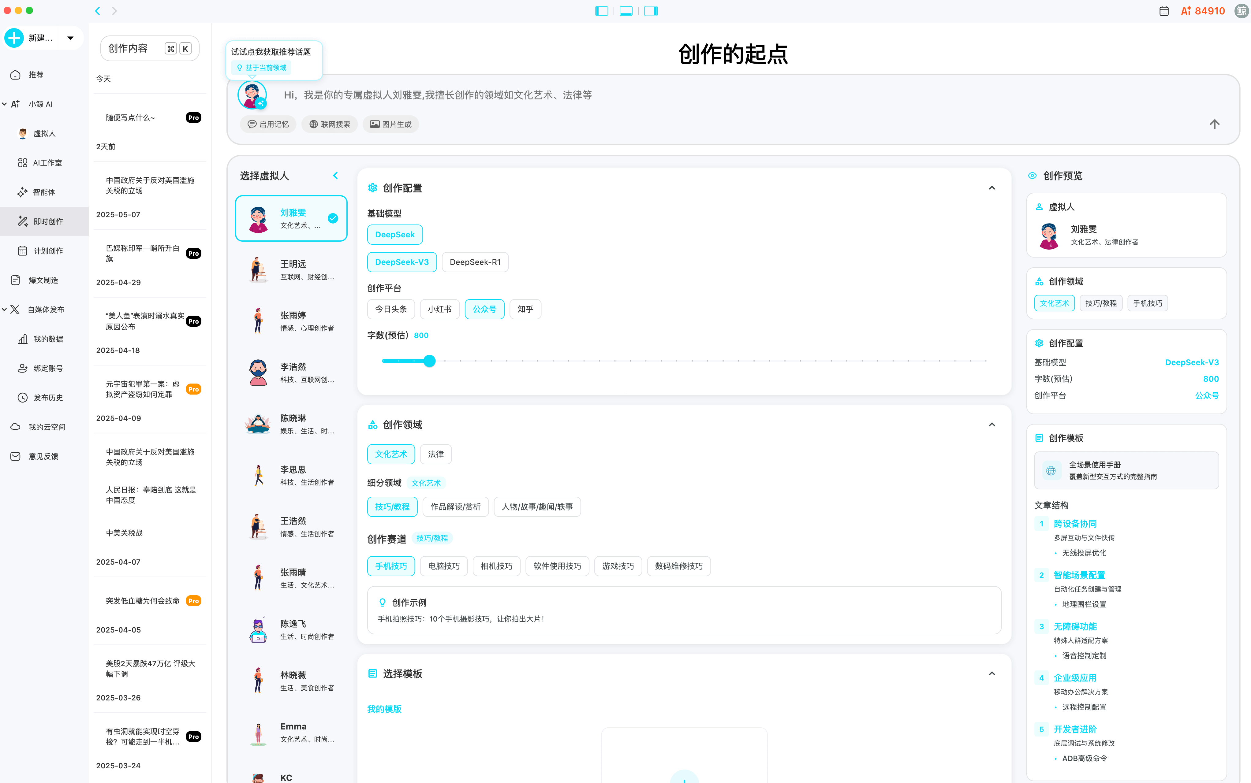Open 我的数据 from the sidebar
1251x783 pixels.
pyautogui.click(x=48, y=339)
